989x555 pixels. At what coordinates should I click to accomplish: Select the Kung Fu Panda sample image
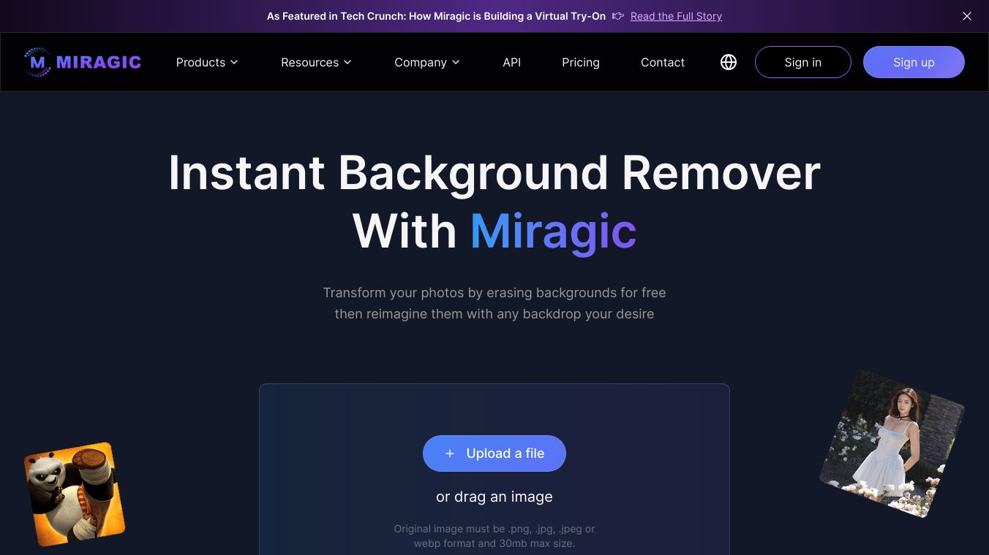pyautogui.click(x=75, y=494)
